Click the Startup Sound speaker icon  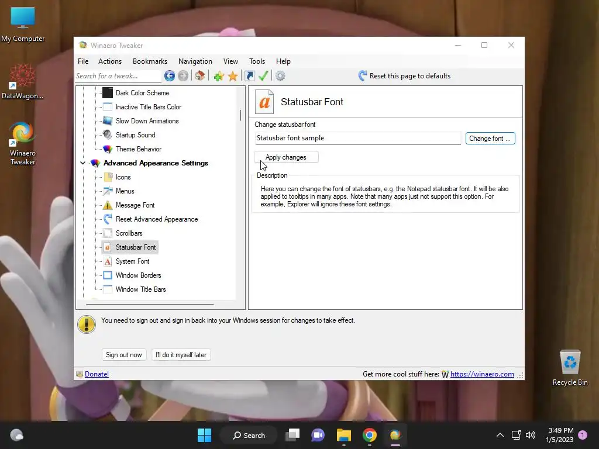[x=108, y=135]
